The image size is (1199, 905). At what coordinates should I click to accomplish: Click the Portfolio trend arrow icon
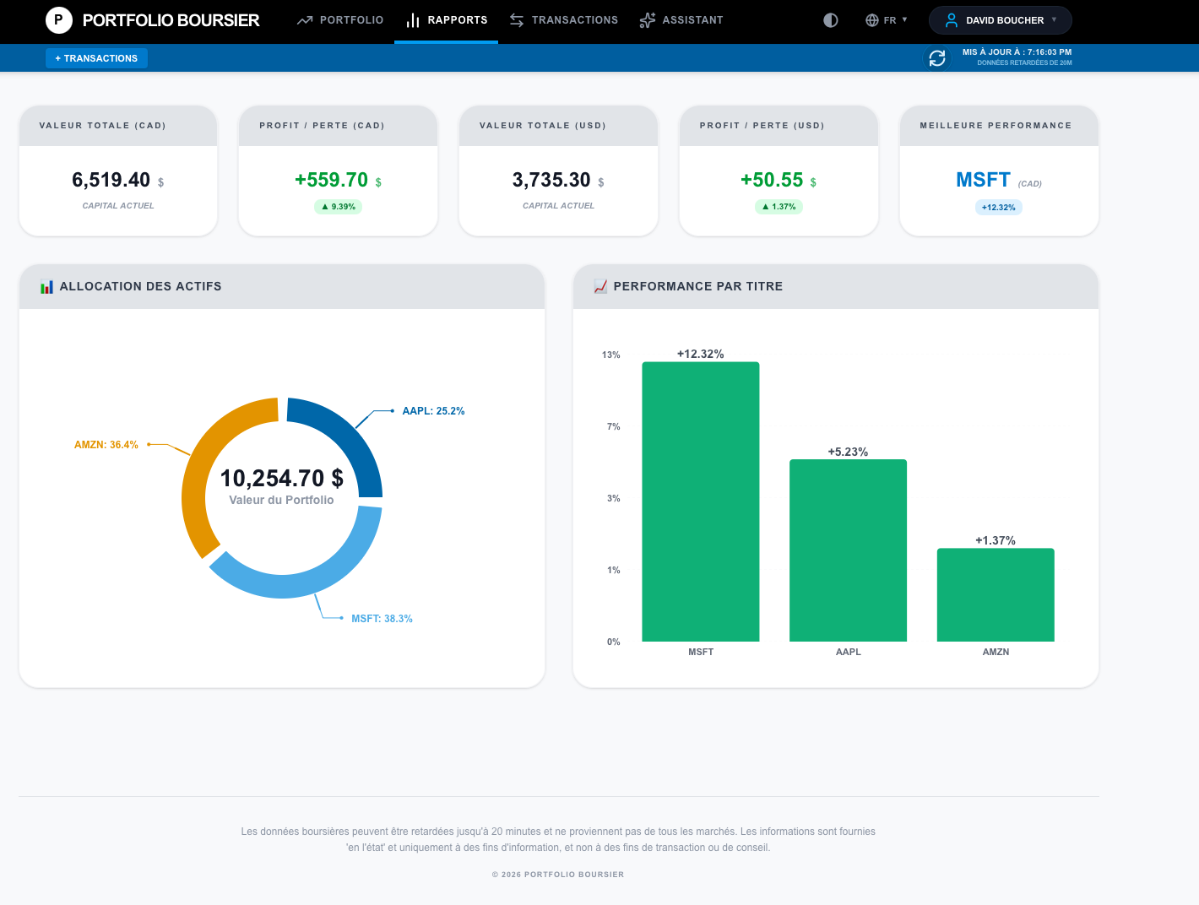(305, 20)
